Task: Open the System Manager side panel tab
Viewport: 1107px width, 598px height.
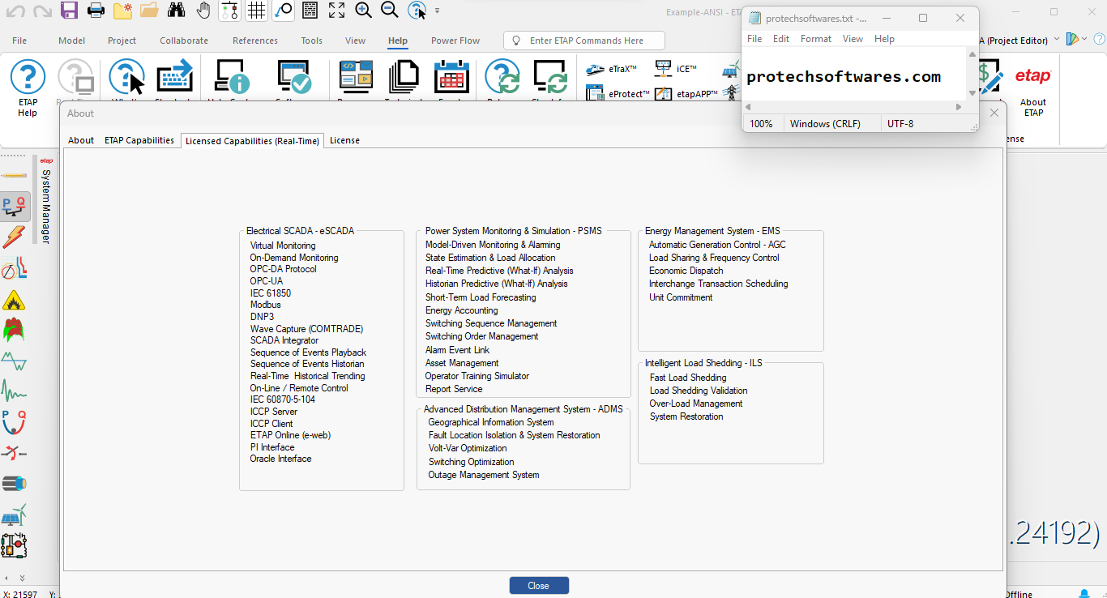Action: pyautogui.click(x=46, y=200)
